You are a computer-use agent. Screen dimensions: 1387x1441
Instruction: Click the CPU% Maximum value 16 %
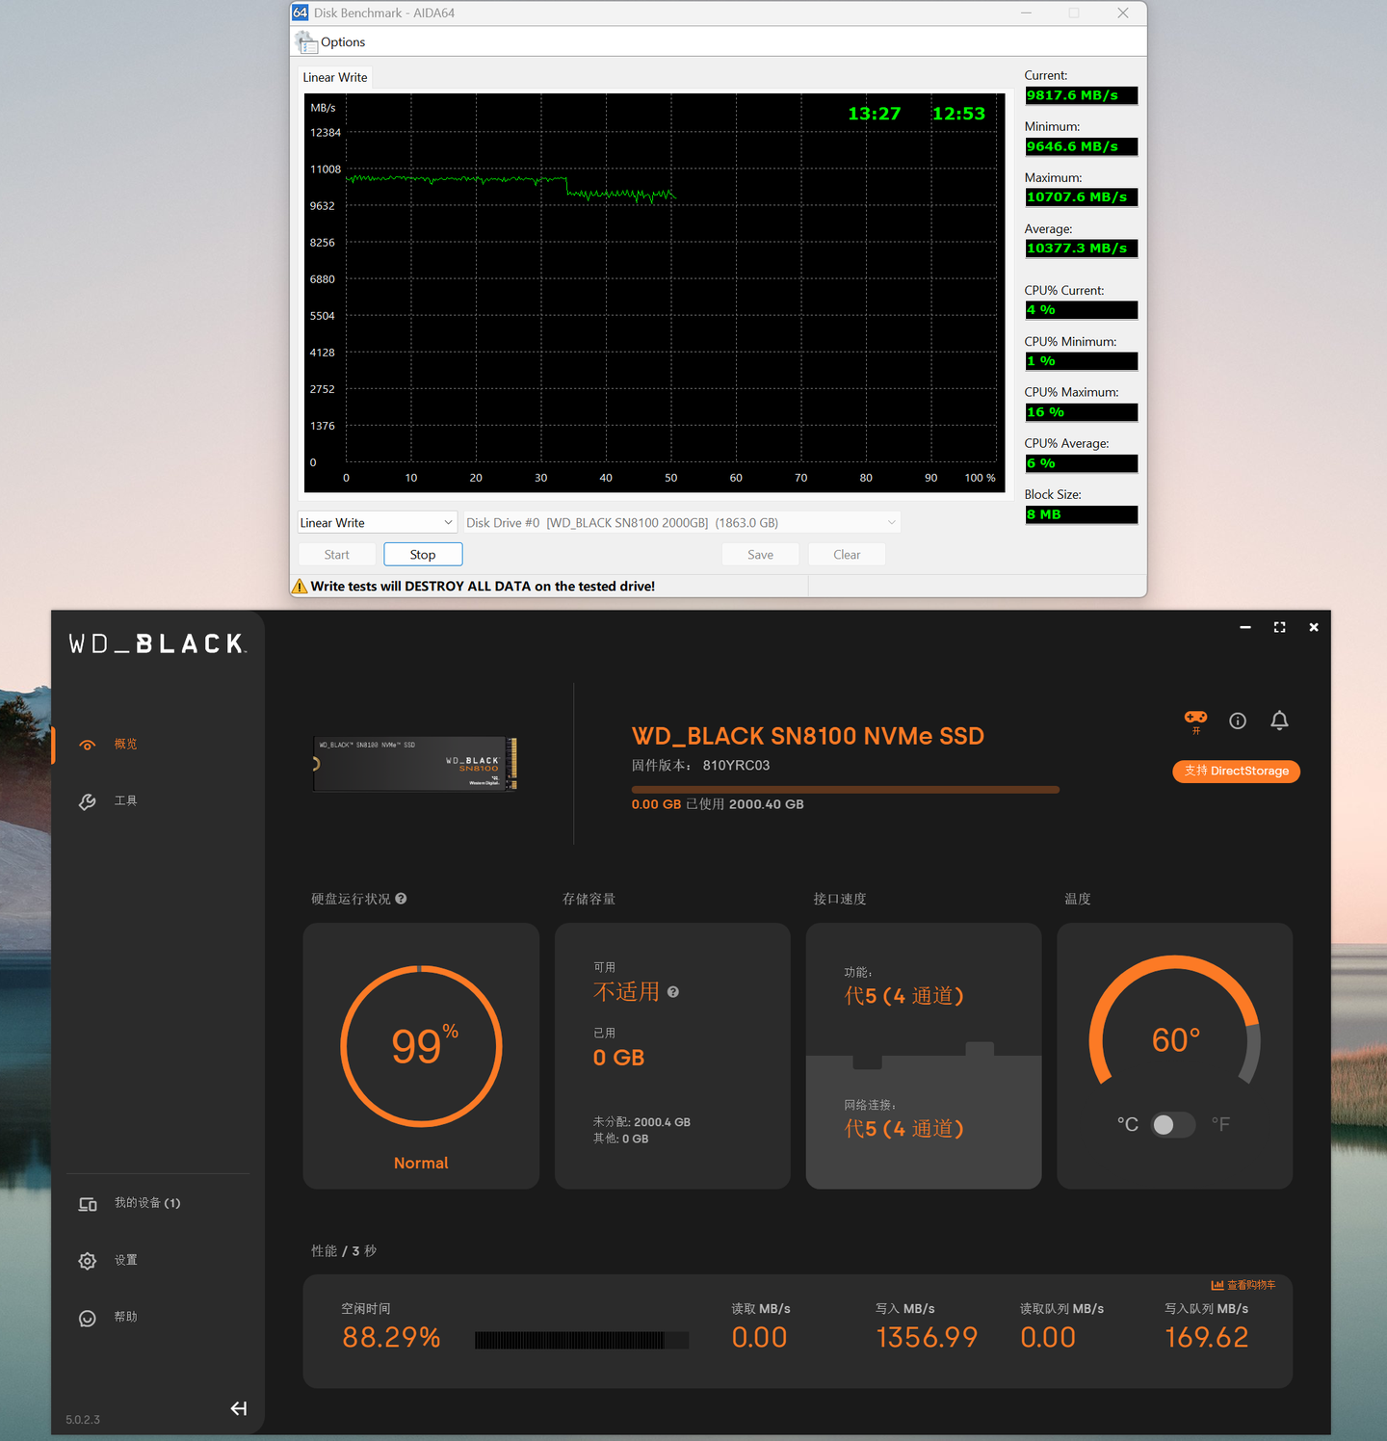(x=1081, y=412)
